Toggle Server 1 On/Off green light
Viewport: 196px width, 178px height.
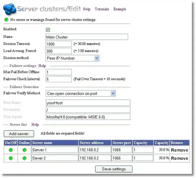11,150
